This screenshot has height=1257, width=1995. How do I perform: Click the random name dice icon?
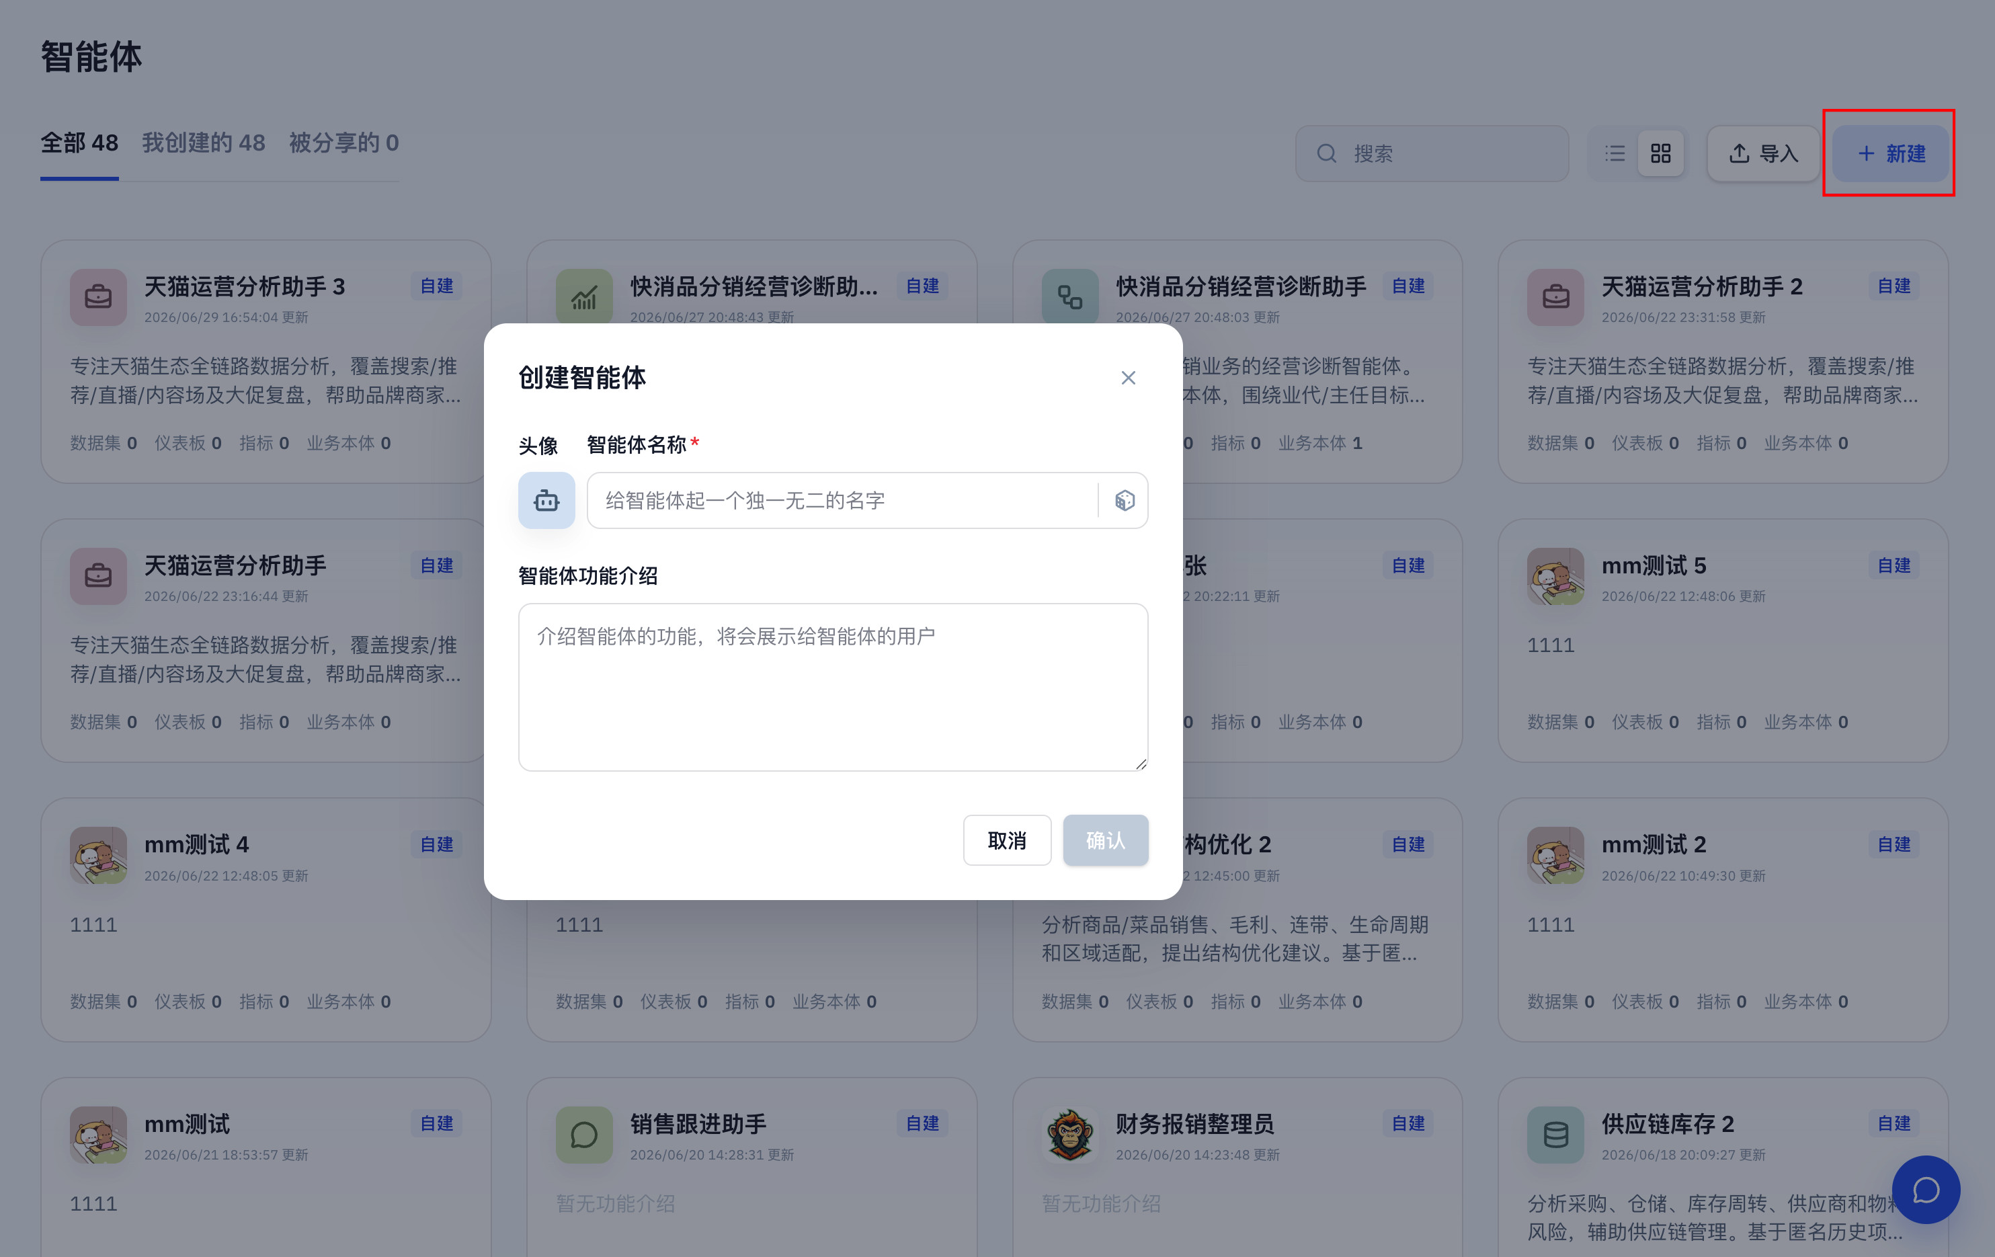click(1125, 501)
